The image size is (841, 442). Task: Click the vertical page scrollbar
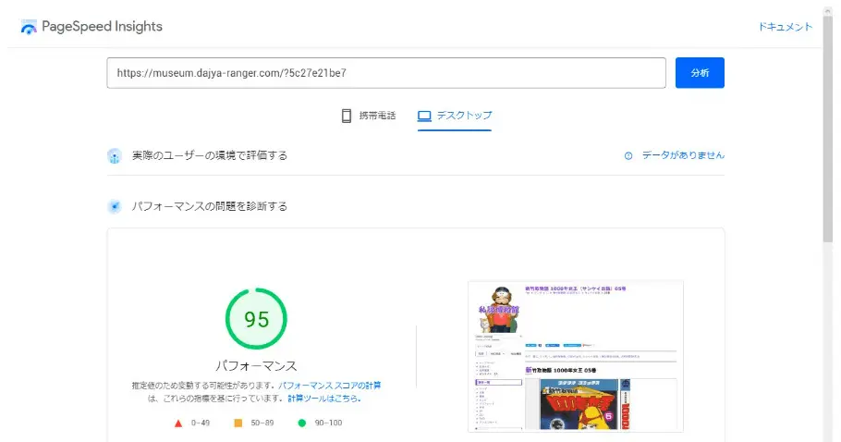[828, 224]
